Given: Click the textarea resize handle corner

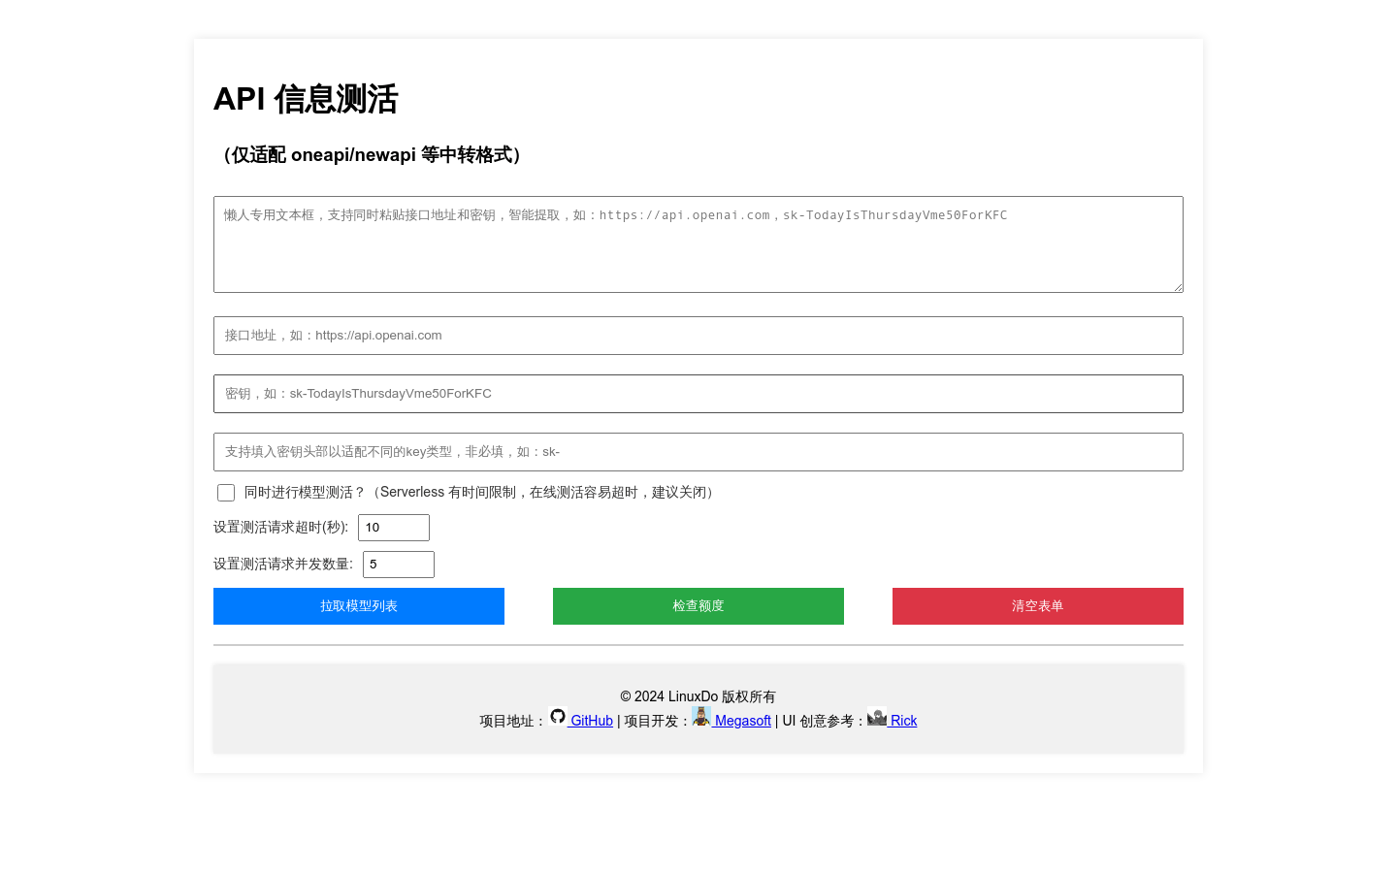Looking at the screenshot, I should [x=1178, y=287].
